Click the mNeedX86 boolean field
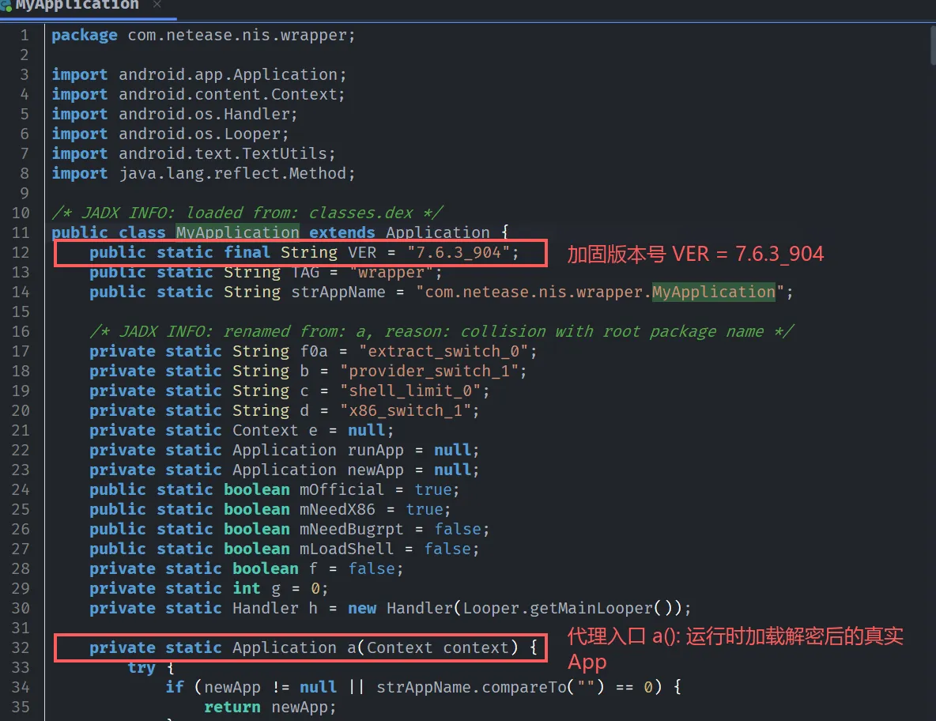The image size is (936, 721). coord(338,509)
